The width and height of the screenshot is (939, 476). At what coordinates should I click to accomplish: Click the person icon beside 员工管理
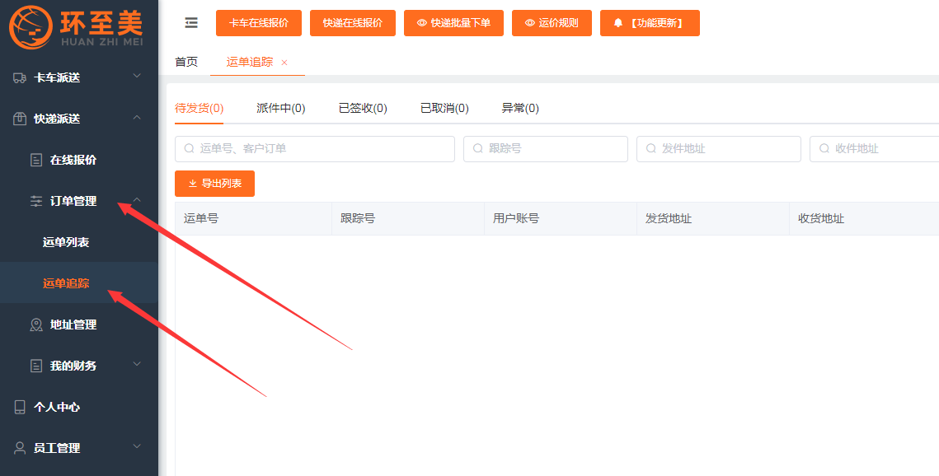click(20, 448)
